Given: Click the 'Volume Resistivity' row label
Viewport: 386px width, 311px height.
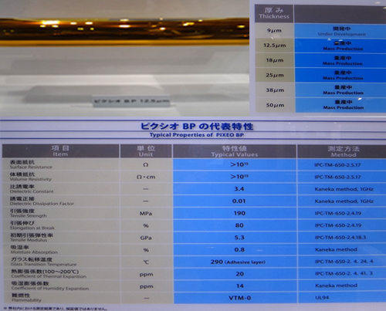Looking at the screenshot, I should click(30, 179).
